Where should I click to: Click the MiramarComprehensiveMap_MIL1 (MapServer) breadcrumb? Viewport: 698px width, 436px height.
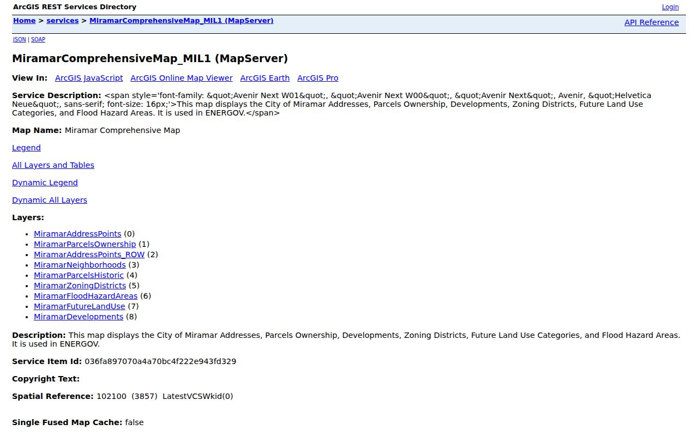pos(182,21)
